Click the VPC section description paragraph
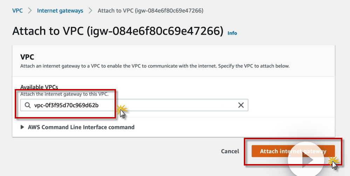Viewport: 350px width, 176px height. (x=155, y=66)
